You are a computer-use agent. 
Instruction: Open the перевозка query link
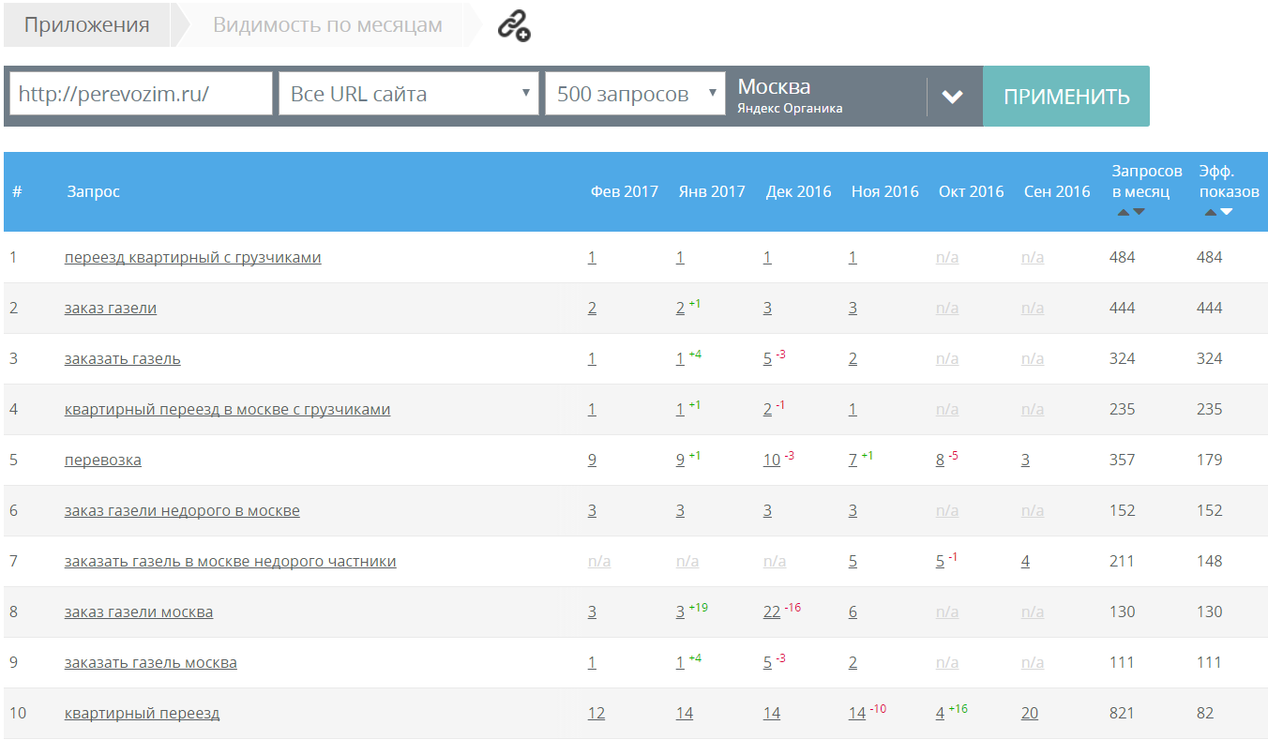[x=103, y=460]
